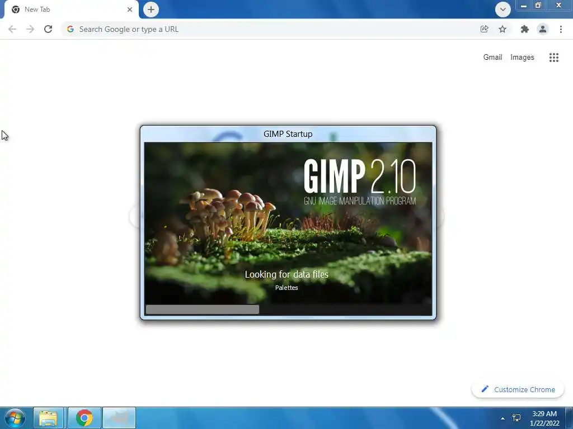The width and height of the screenshot is (573, 429).
Task: Select the GIMP taskbar button
Action: click(x=119, y=418)
